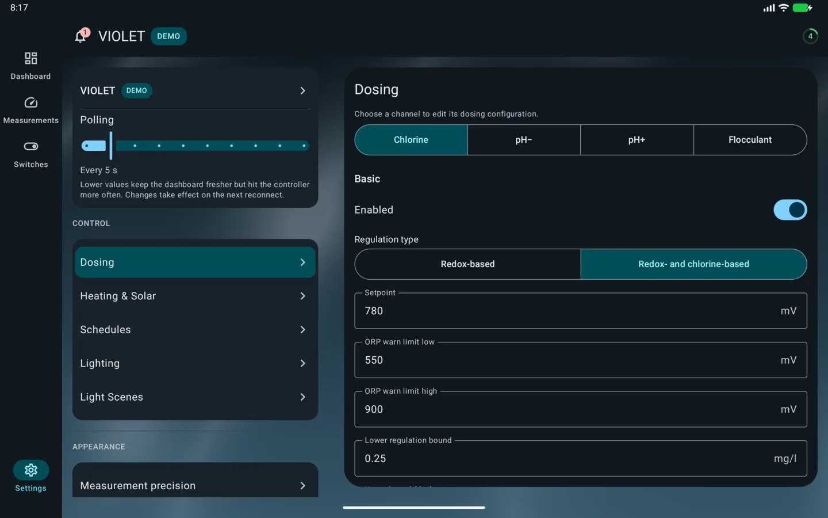
Task: Open Measurement precision settings
Action: (195, 485)
